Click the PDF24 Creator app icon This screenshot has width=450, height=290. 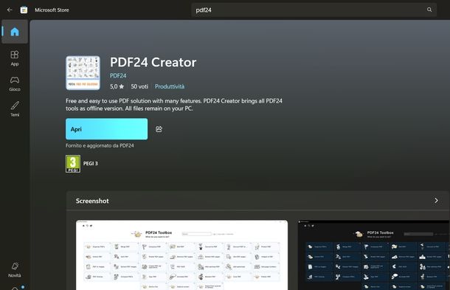83,73
